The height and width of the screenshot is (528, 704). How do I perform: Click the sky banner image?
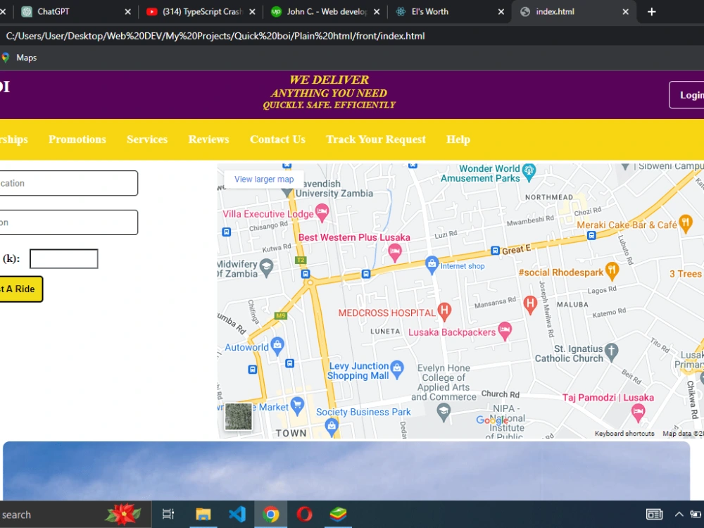[346, 470]
